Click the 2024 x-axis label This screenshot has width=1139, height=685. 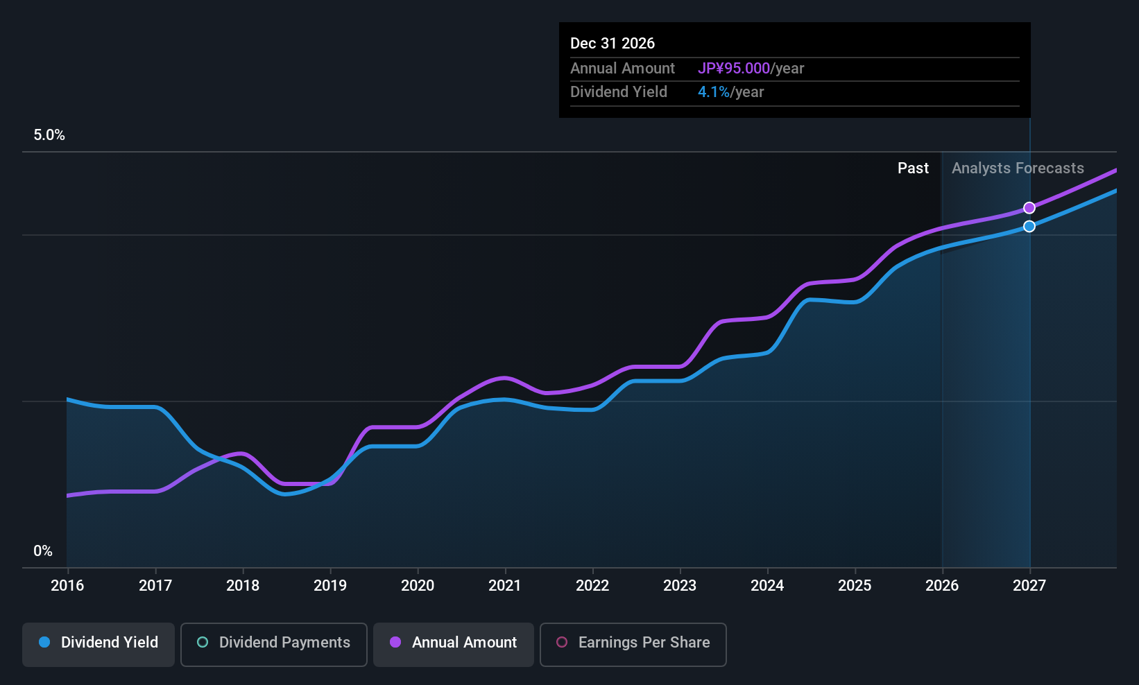click(767, 586)
